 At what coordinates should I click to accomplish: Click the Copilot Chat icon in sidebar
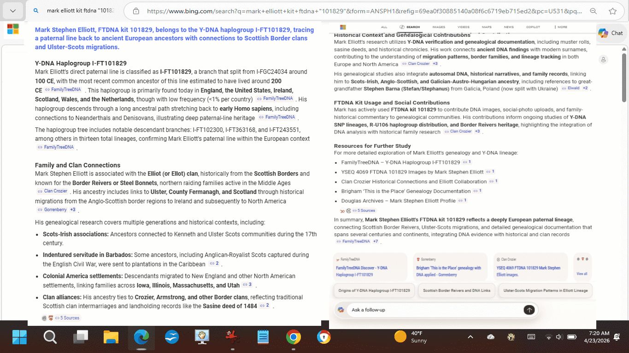[610, 33]
